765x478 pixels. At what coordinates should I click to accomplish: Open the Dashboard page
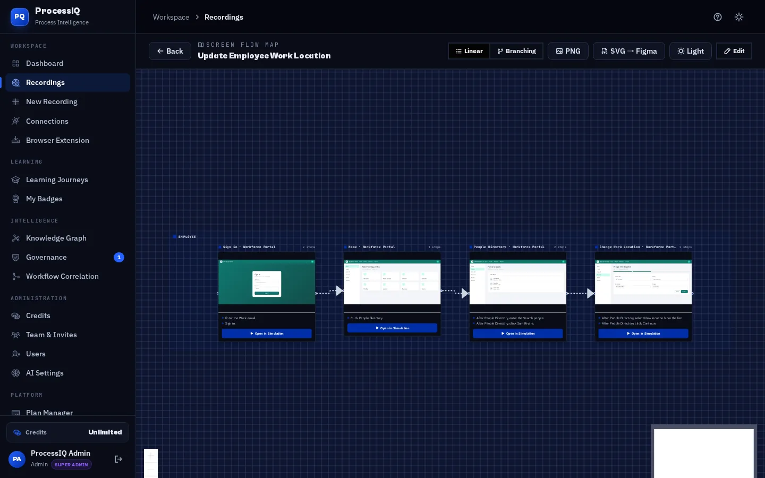67,63
